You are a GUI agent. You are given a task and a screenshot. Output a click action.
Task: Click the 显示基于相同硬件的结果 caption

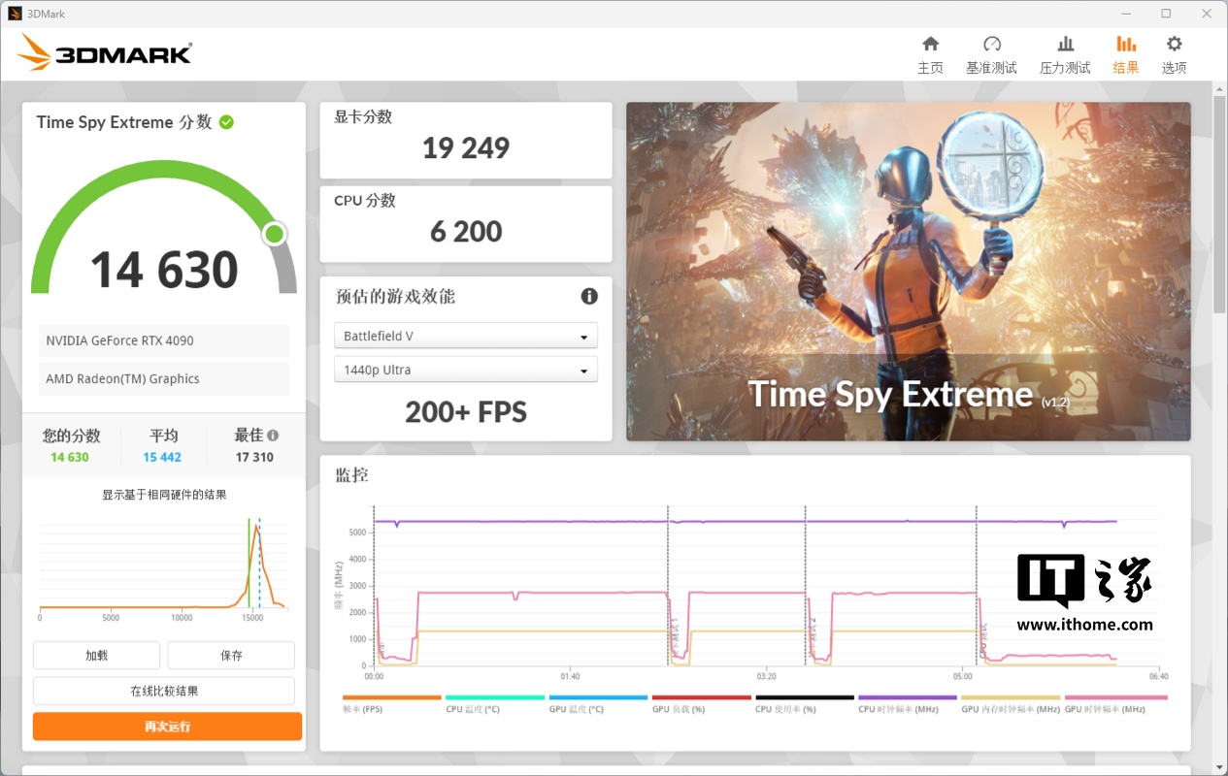click(x=164, y=495)
